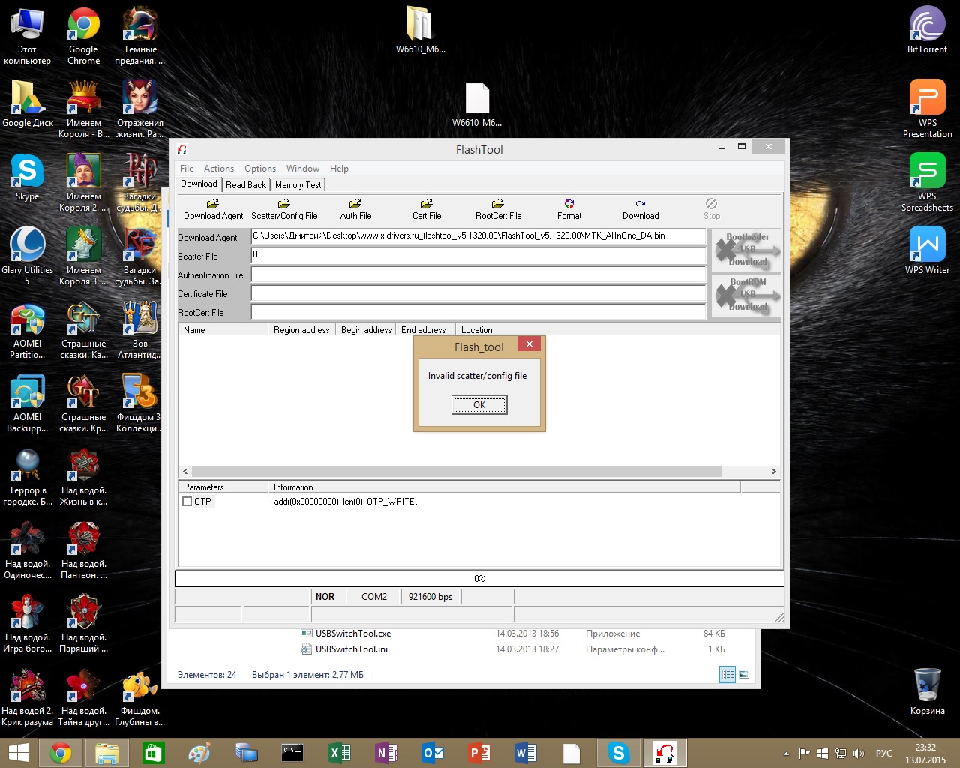Click OK in the Flash_tool dialog
The height and width of the screenshot is (768, 960).
tap(479, 405)
